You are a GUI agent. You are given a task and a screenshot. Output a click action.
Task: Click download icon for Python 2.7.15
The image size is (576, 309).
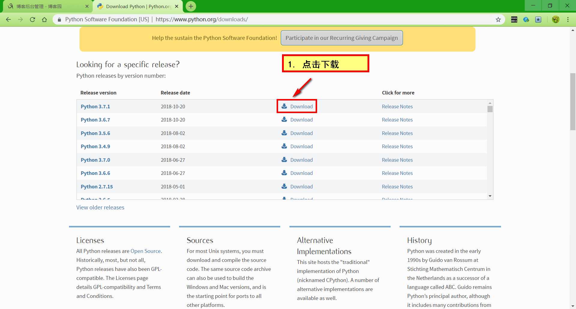pyautogui.click(x=284, y=186)
